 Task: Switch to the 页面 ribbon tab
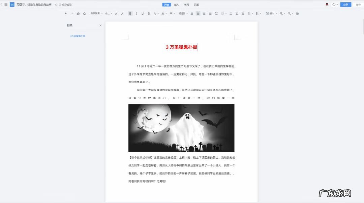tap(196, 4)
